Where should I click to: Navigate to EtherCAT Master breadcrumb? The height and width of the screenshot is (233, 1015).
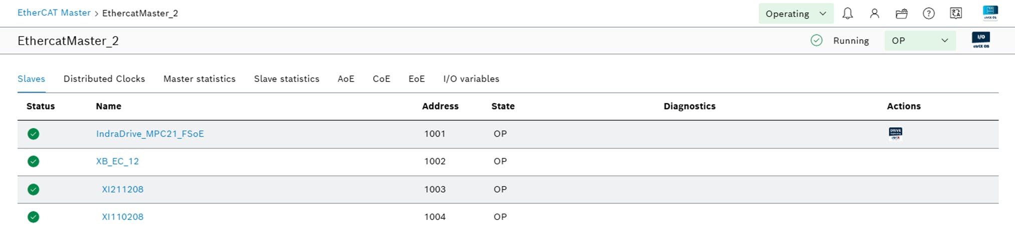[54, 13]
